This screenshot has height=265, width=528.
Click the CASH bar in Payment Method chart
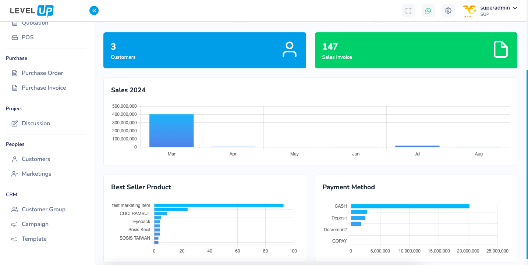click(410, 206)
